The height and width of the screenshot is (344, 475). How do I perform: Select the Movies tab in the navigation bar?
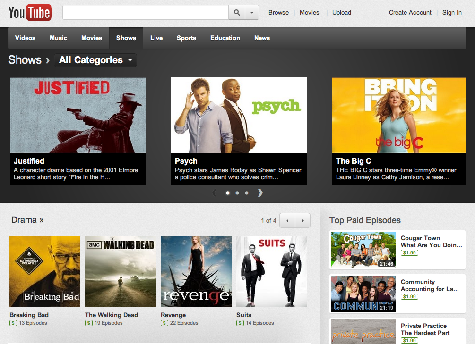pos(92,38)
